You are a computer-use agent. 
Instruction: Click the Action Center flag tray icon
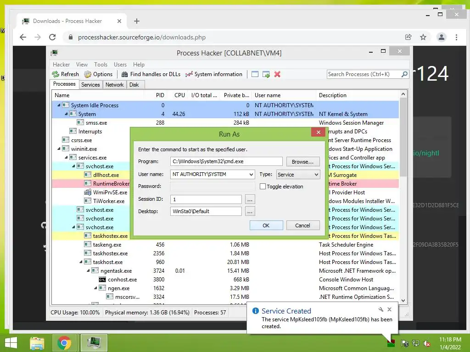tap(405, 343)
